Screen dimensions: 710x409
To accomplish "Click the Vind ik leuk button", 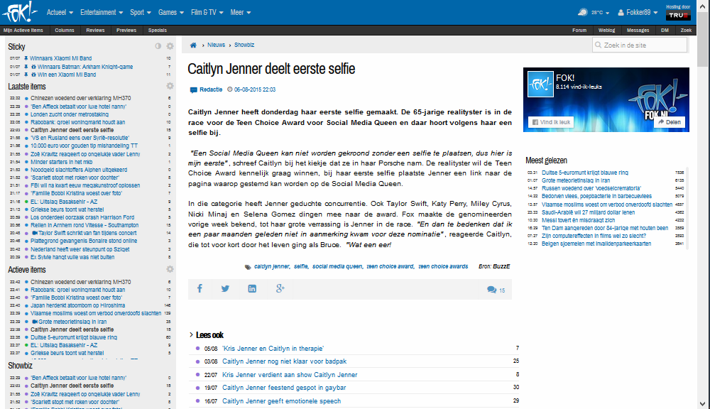I will click(x=551, y=122).
